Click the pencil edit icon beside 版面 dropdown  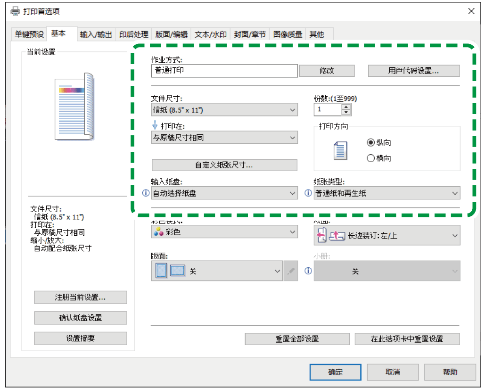291,271
